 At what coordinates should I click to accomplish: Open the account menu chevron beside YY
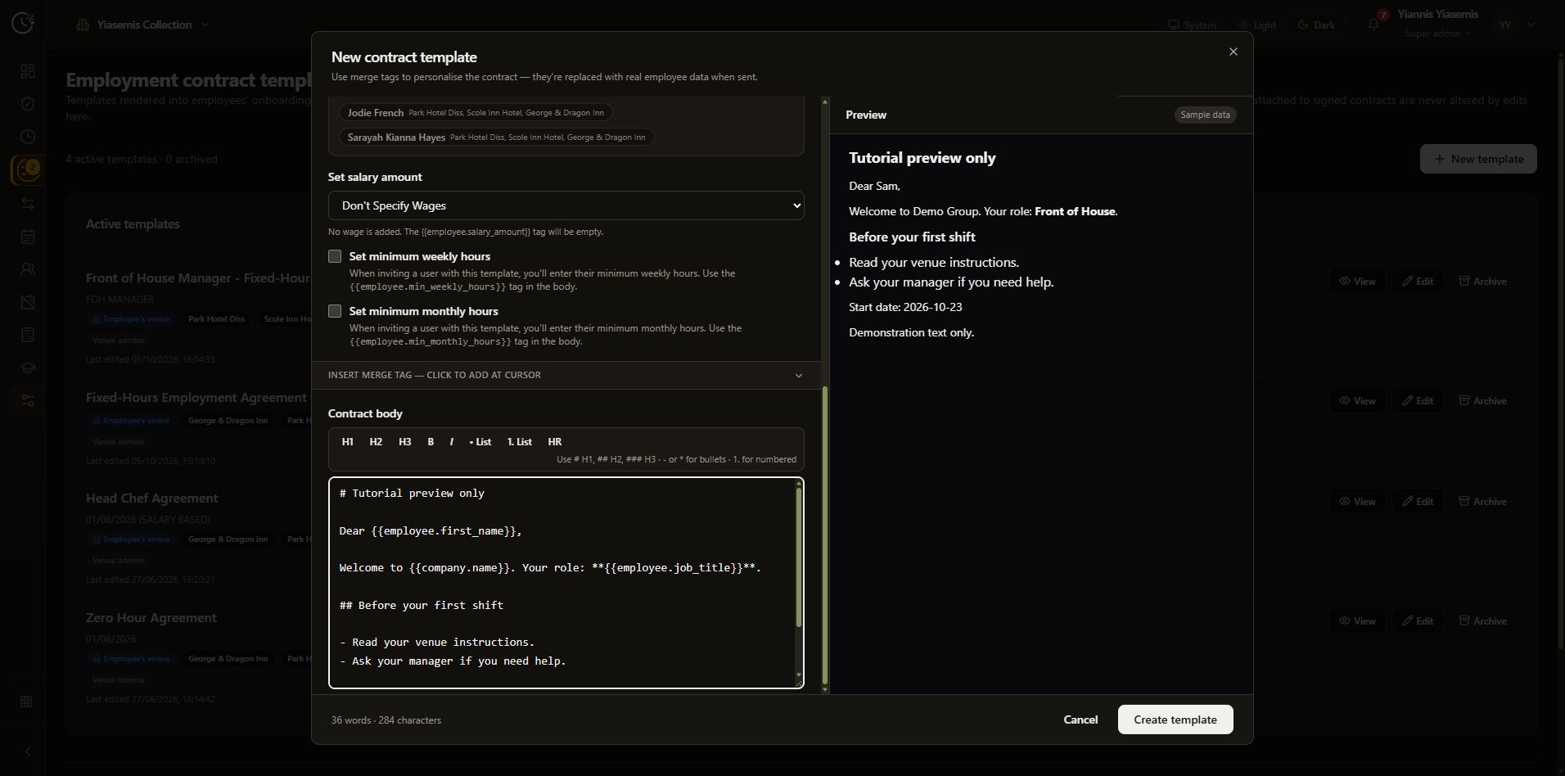tap(1531, 25)
